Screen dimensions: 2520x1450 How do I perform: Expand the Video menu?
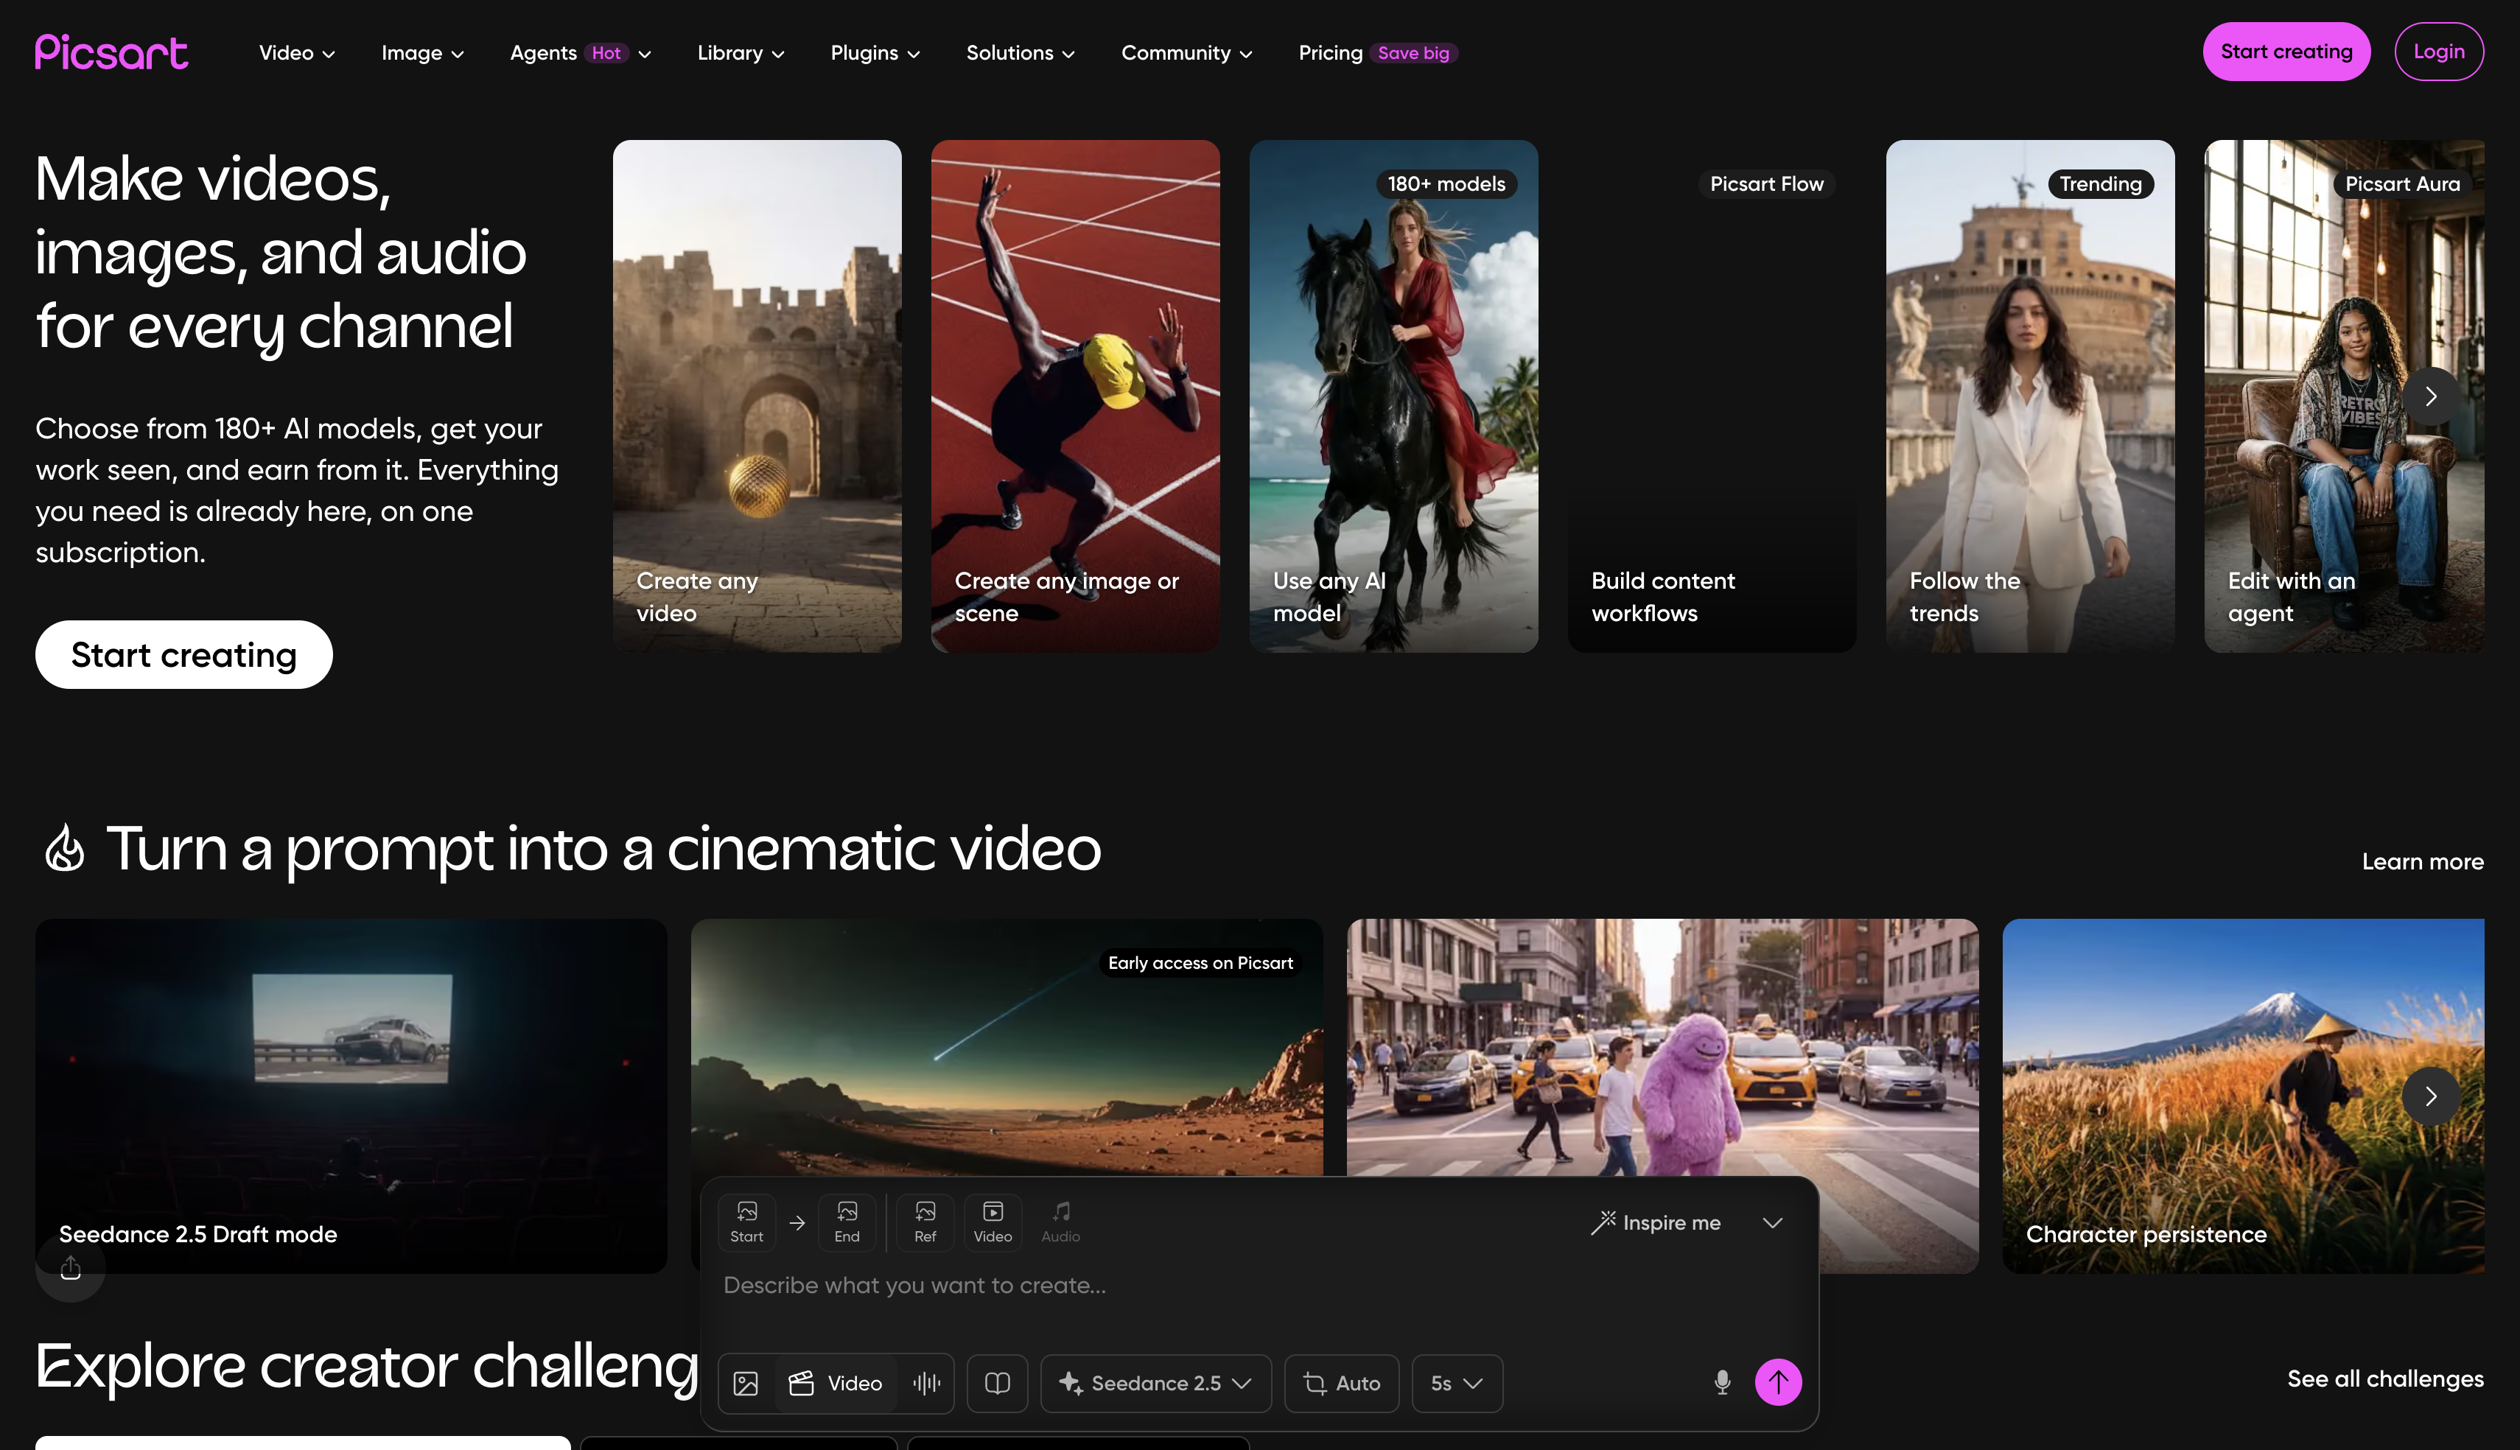(x=297, y=53)
